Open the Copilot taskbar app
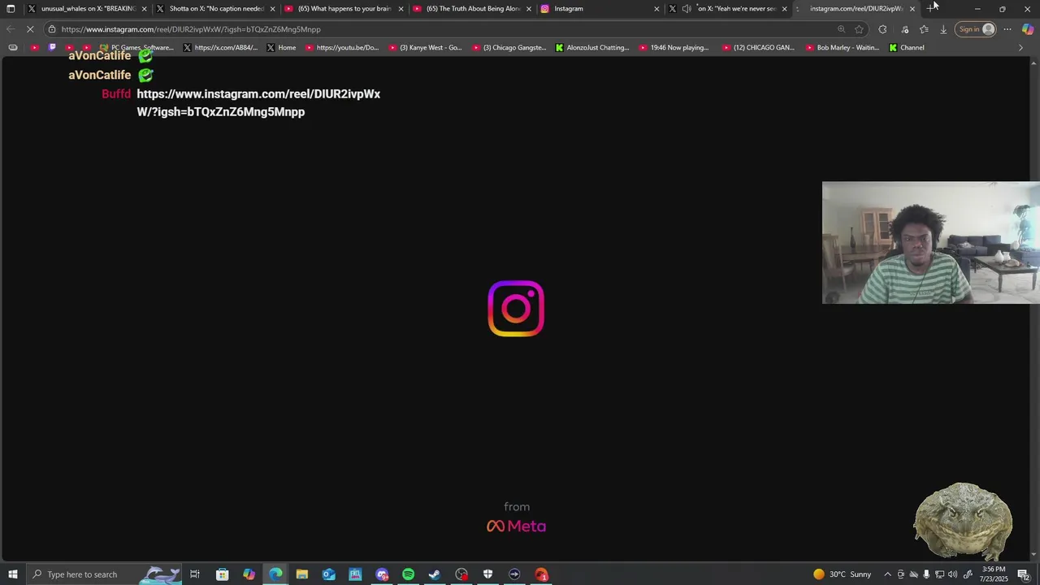 tap(249, 574)
